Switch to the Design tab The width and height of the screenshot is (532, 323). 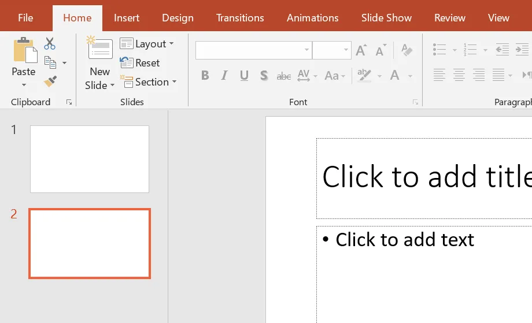click(178, 18)
